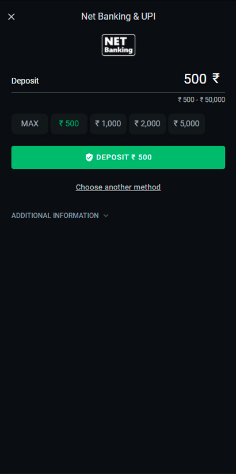Close the Net Banking & UPI dialog
Screen dimensions: 236x474
point(11,17)
